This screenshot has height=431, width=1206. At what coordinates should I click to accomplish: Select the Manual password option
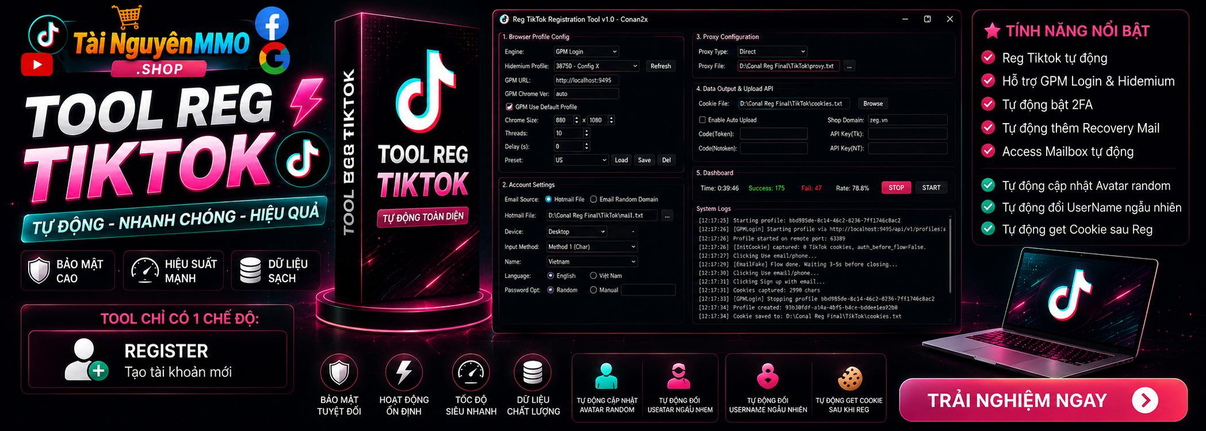tap(593, 290)
